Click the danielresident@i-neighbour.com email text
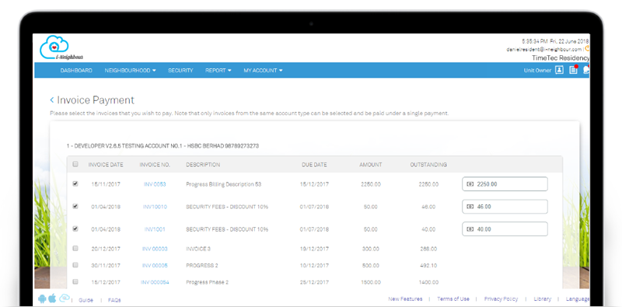 [543, 50]
